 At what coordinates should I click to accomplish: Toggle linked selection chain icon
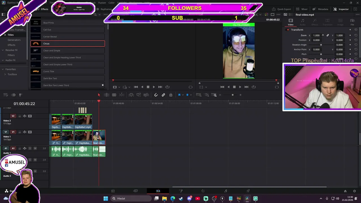click(x=163, y=95)
